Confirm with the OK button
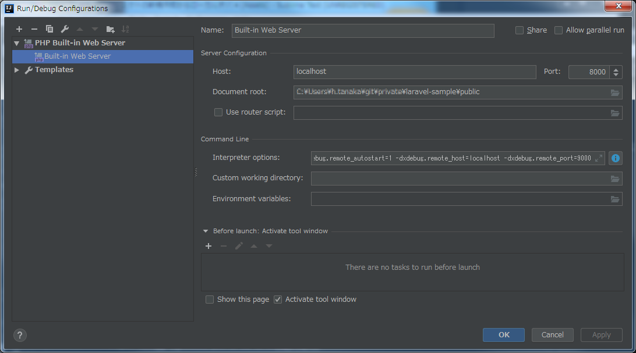Viewport: 636px width, 353px height. click(x=504, y=335)
